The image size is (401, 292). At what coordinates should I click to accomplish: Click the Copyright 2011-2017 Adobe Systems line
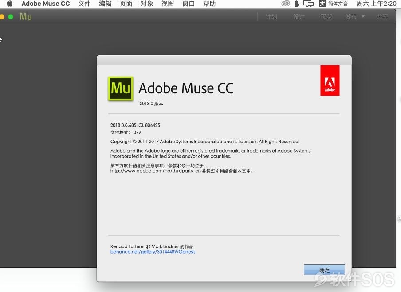[205, 142]
